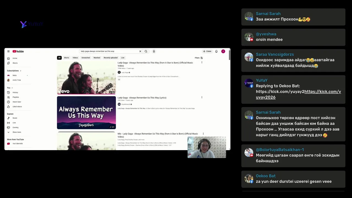Start voice search with the microphone
The image size is (352, 198).
[154, 51]
